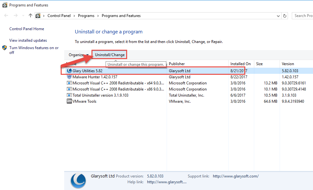Click the Visual C++ x64 installer icon
This screenshot has height=190, width=313.
click(69, 83)
